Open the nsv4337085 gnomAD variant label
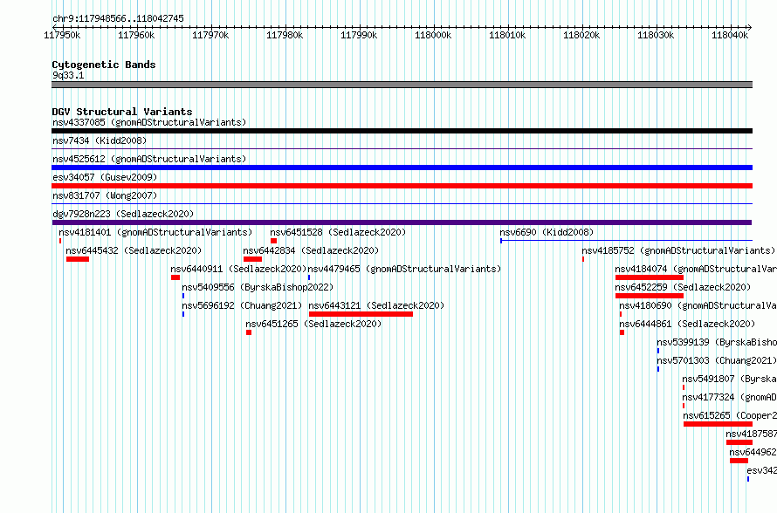The height and width of the screenshot is (513, 777). pos(149,122)
